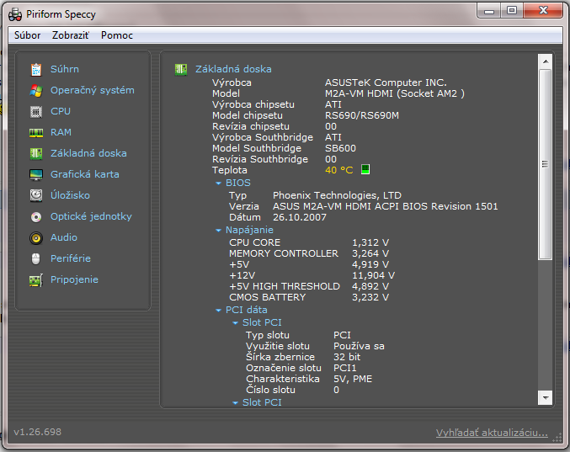The width and height of the screenshot is (570, 452).
Task: Click the mouse icon for Periférie
Action: pyautogui.click(x=36, y=258)
